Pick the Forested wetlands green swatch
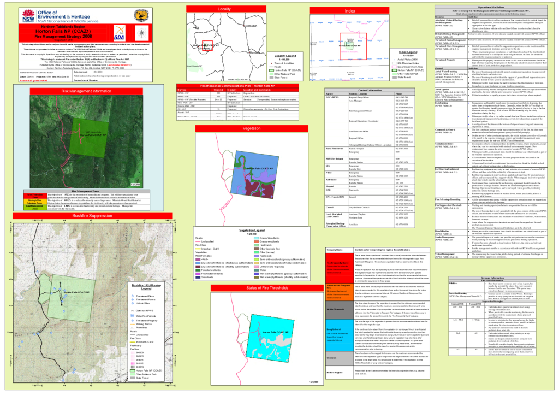This screenshot has width=559, height=395. 198,270
